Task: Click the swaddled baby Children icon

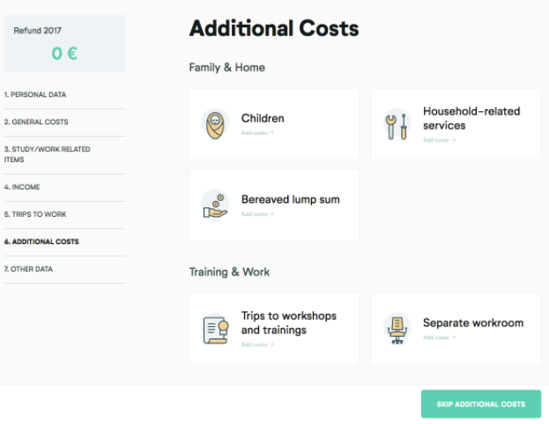Action: [215, 124]
